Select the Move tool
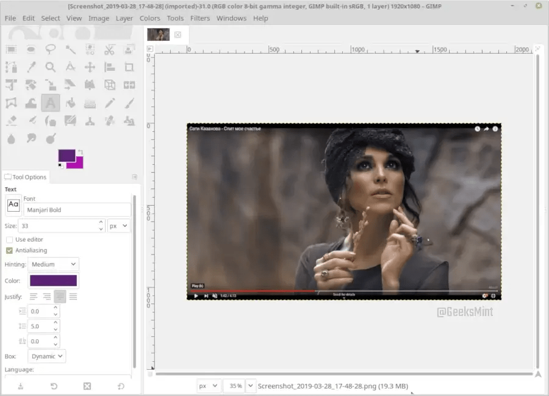This screenshot has height=396, width=549. pos(90,67)
